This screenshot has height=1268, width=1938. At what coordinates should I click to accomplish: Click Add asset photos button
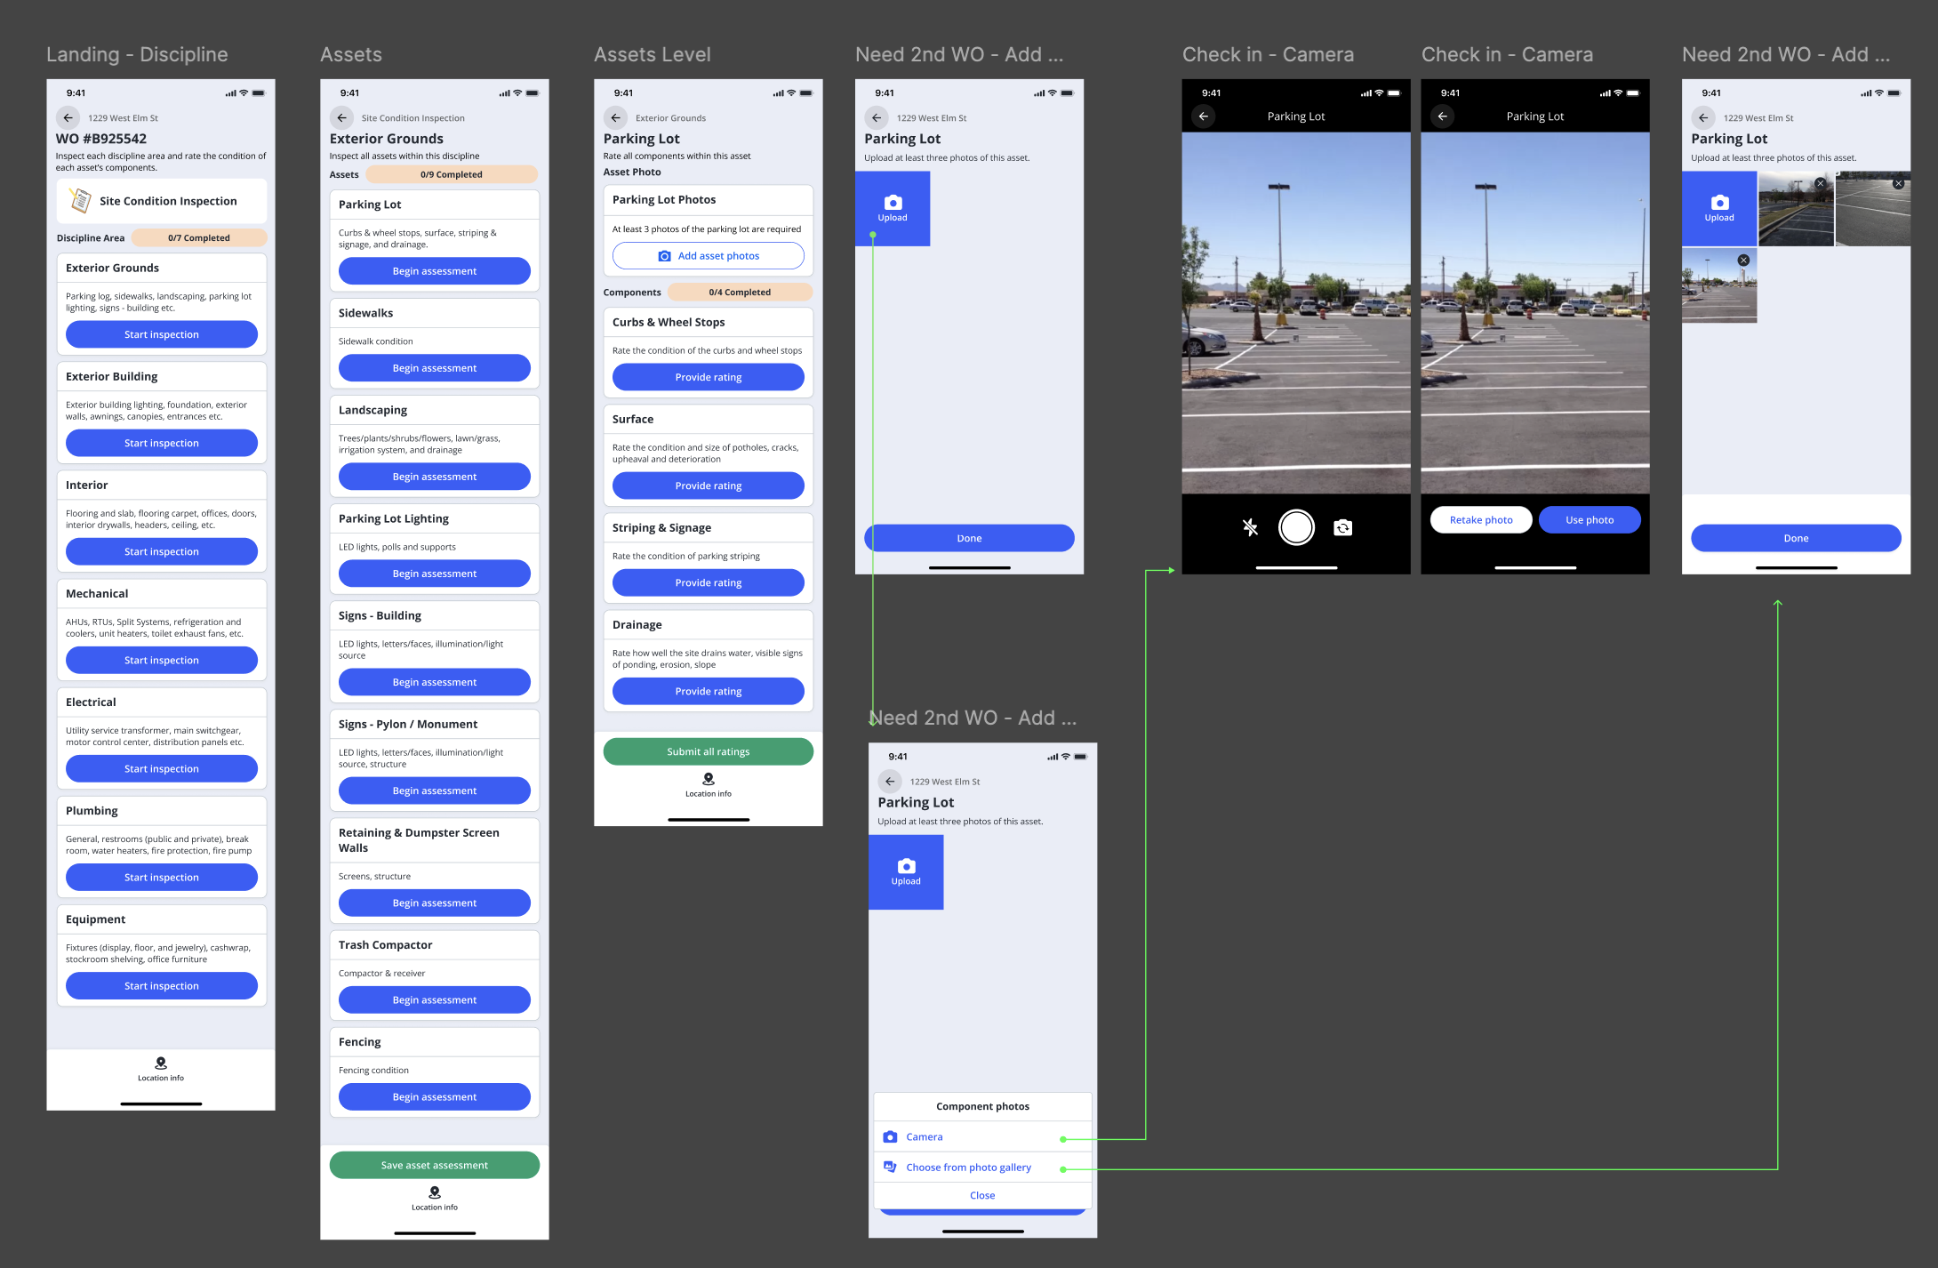[x=709, y=256]
